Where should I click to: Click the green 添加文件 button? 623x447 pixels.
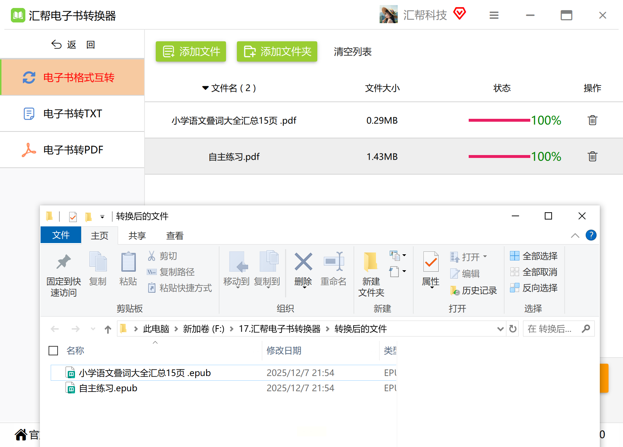191,51
